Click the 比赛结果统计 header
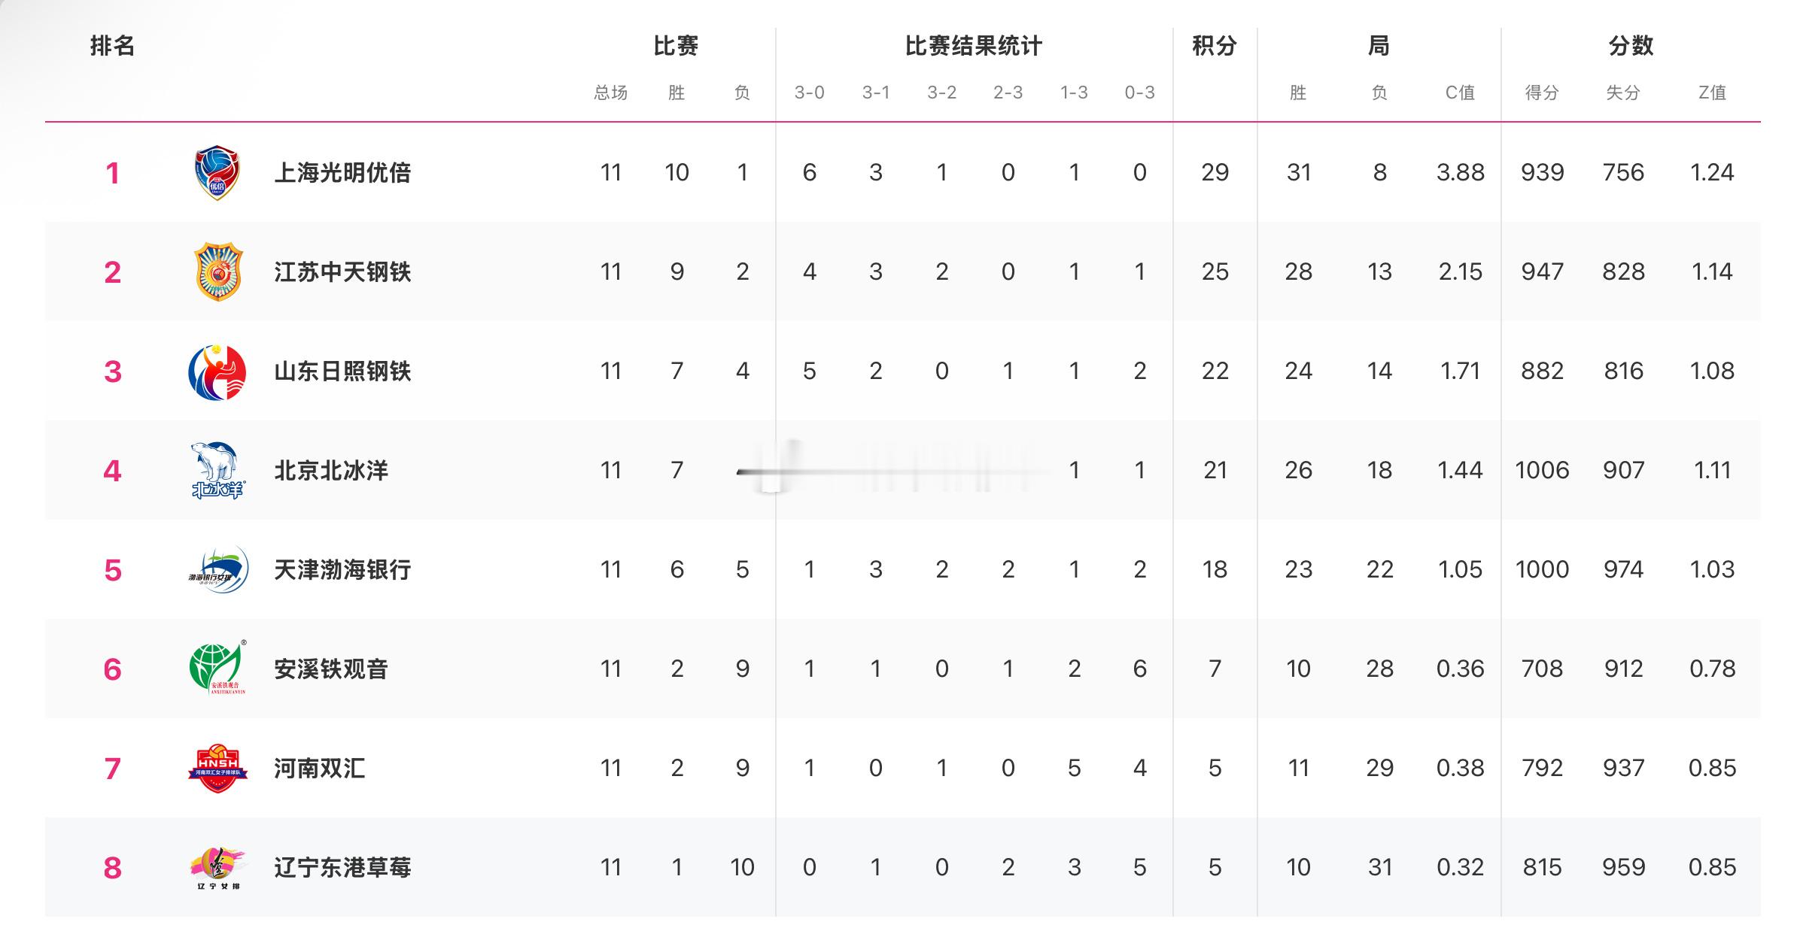Viewport: 1797px width, 934px height. (x=973, y=46)
